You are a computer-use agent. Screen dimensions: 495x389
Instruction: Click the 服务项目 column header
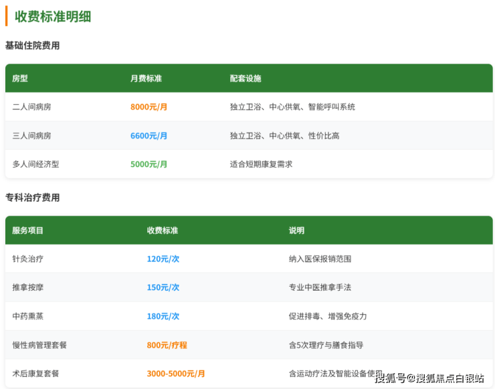(28, 231)
